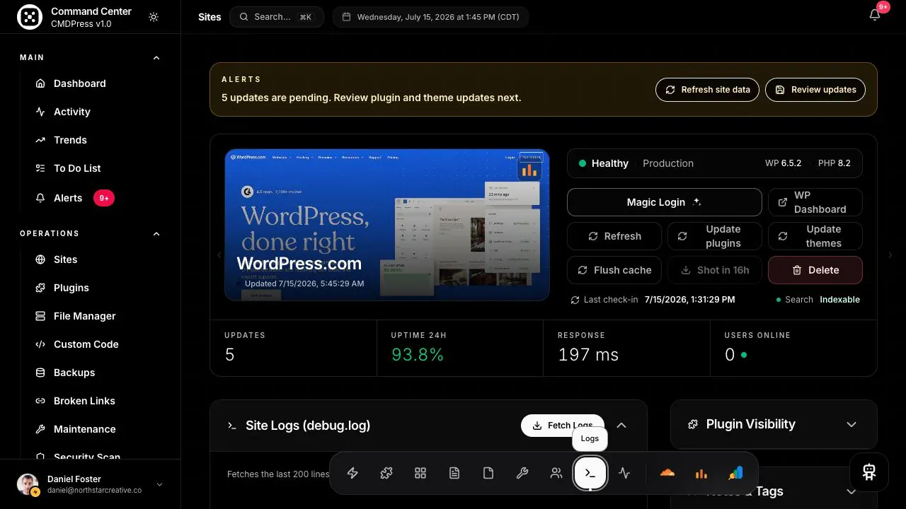Viewport: 906px width, 509px height.
Task: Open the Daniel Foster account menu
Action: pos(91,484)
